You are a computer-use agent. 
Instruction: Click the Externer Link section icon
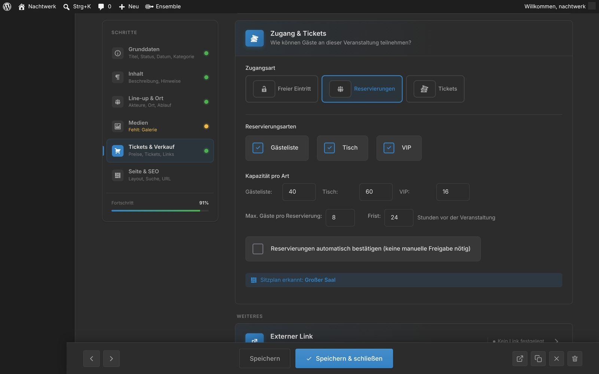[x=255, y=338]
